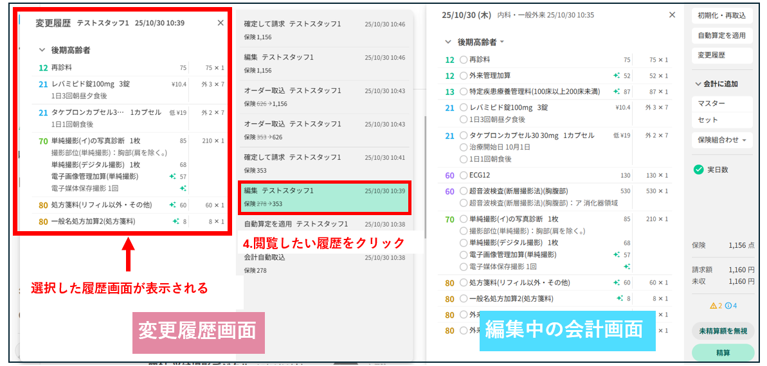Select radio button for 超音波検査(断層撮影法)(胸腹部) 530
This screenshot has width=767, height=366.
coord(464,191)
